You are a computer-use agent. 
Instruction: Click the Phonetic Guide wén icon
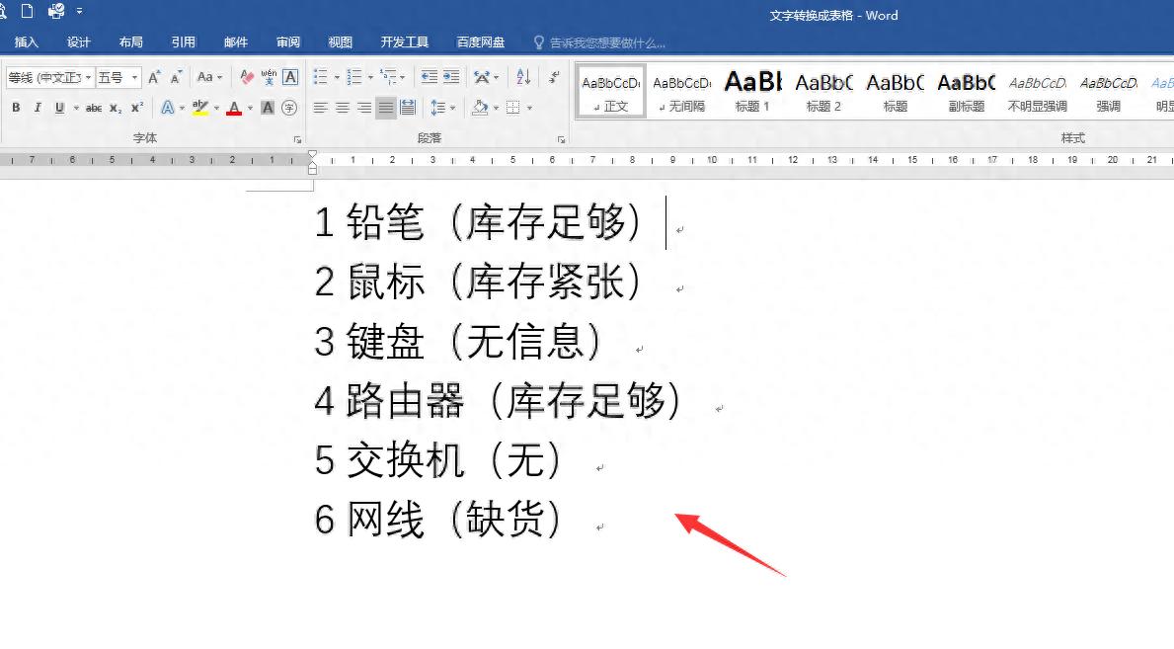(269, 76)
